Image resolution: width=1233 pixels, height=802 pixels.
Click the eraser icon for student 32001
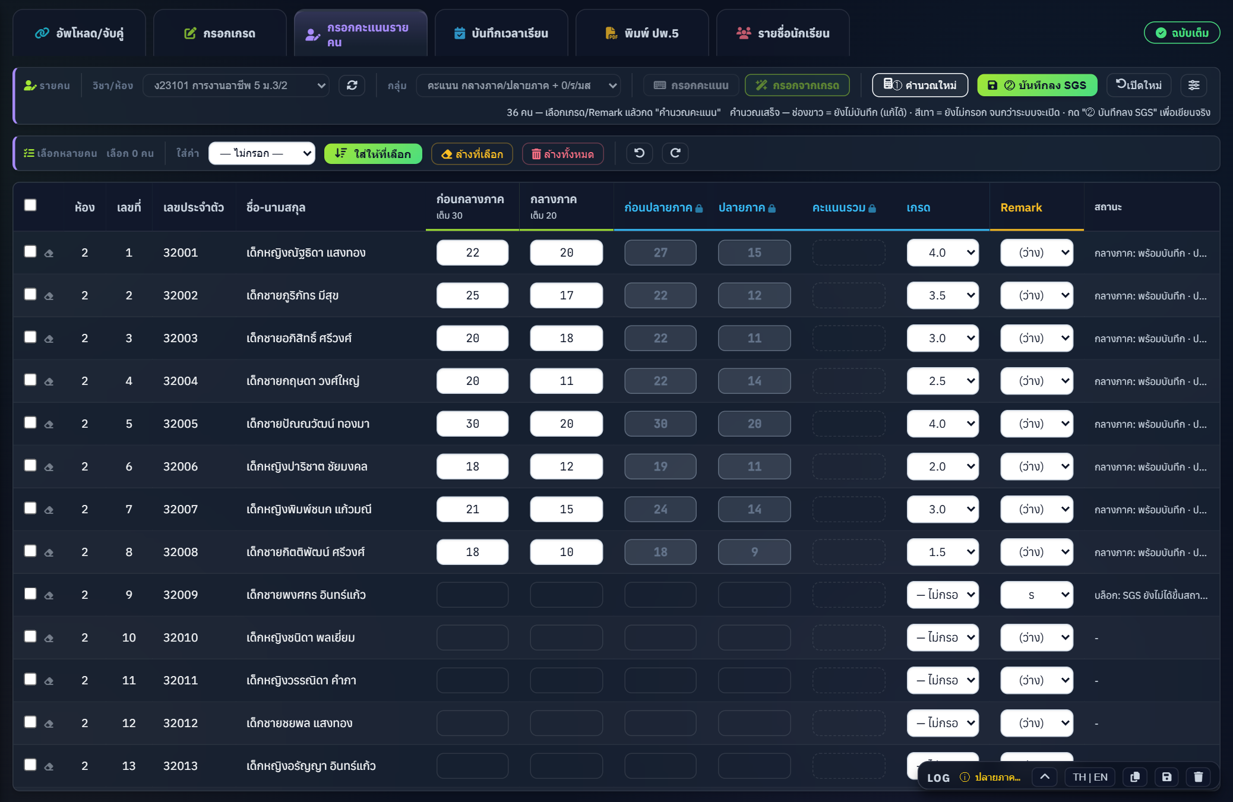[x=49, y=253]
